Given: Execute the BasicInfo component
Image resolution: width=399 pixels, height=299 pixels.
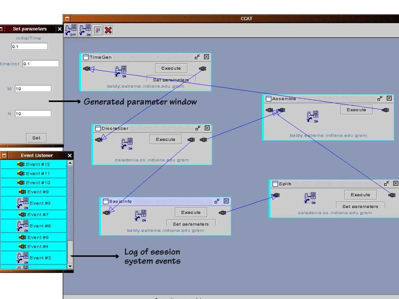Looking at the screenshot, I should coord(191,212).
